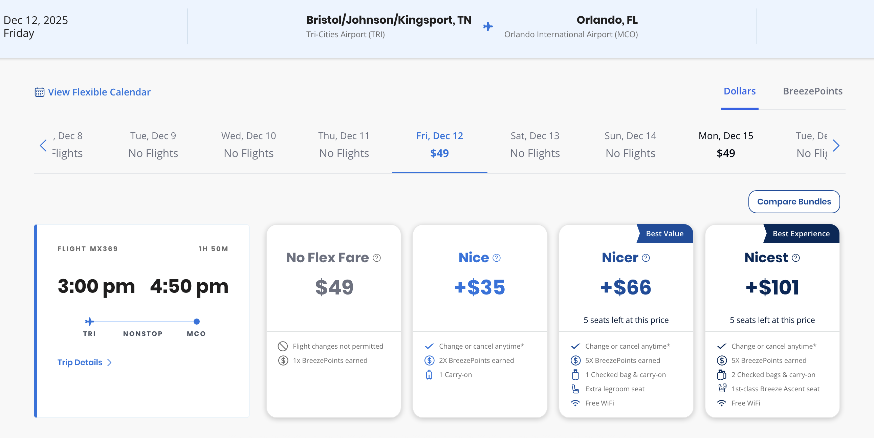Expand Trip Details chevron arrow
This screenshot has width=874, height=438.
click(x=109, y=362)
